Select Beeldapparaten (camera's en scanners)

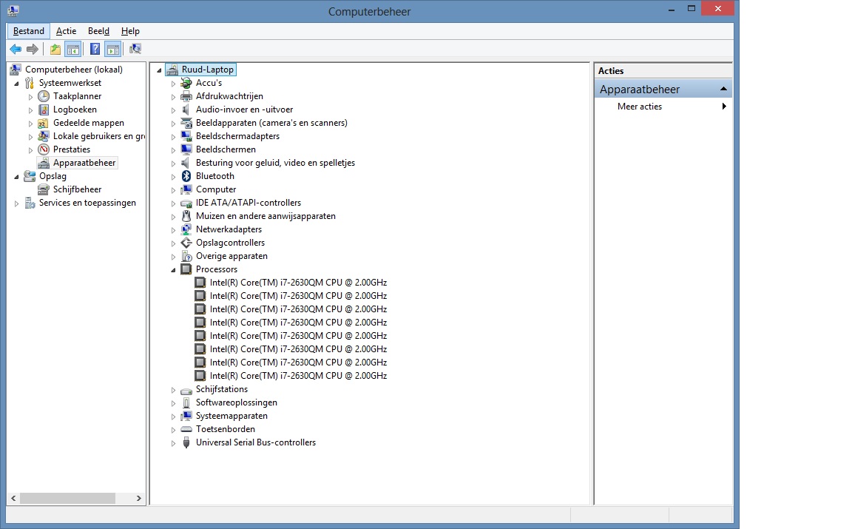tap(271, 123)
